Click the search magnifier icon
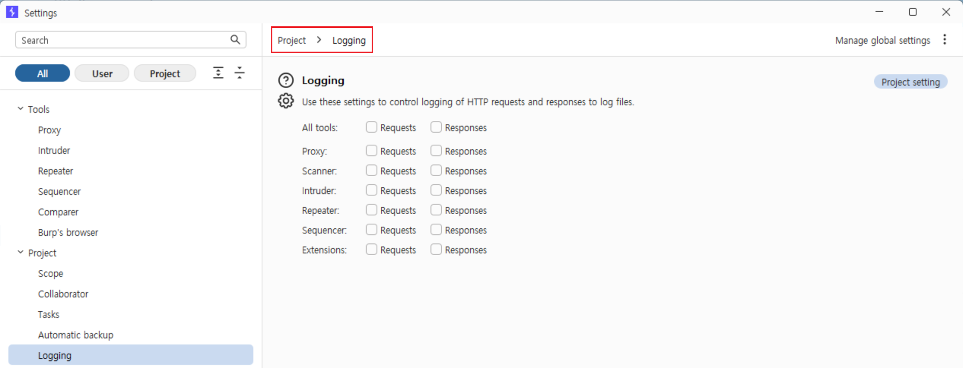 point(235,39)
